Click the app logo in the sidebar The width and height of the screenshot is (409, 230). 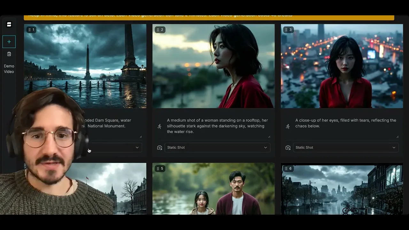coord(9,25)
